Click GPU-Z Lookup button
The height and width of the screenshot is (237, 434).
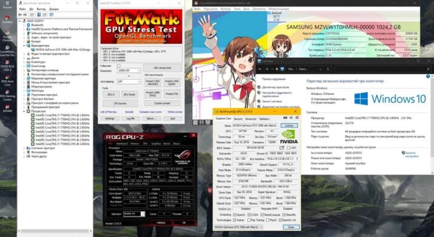point(289,126)
